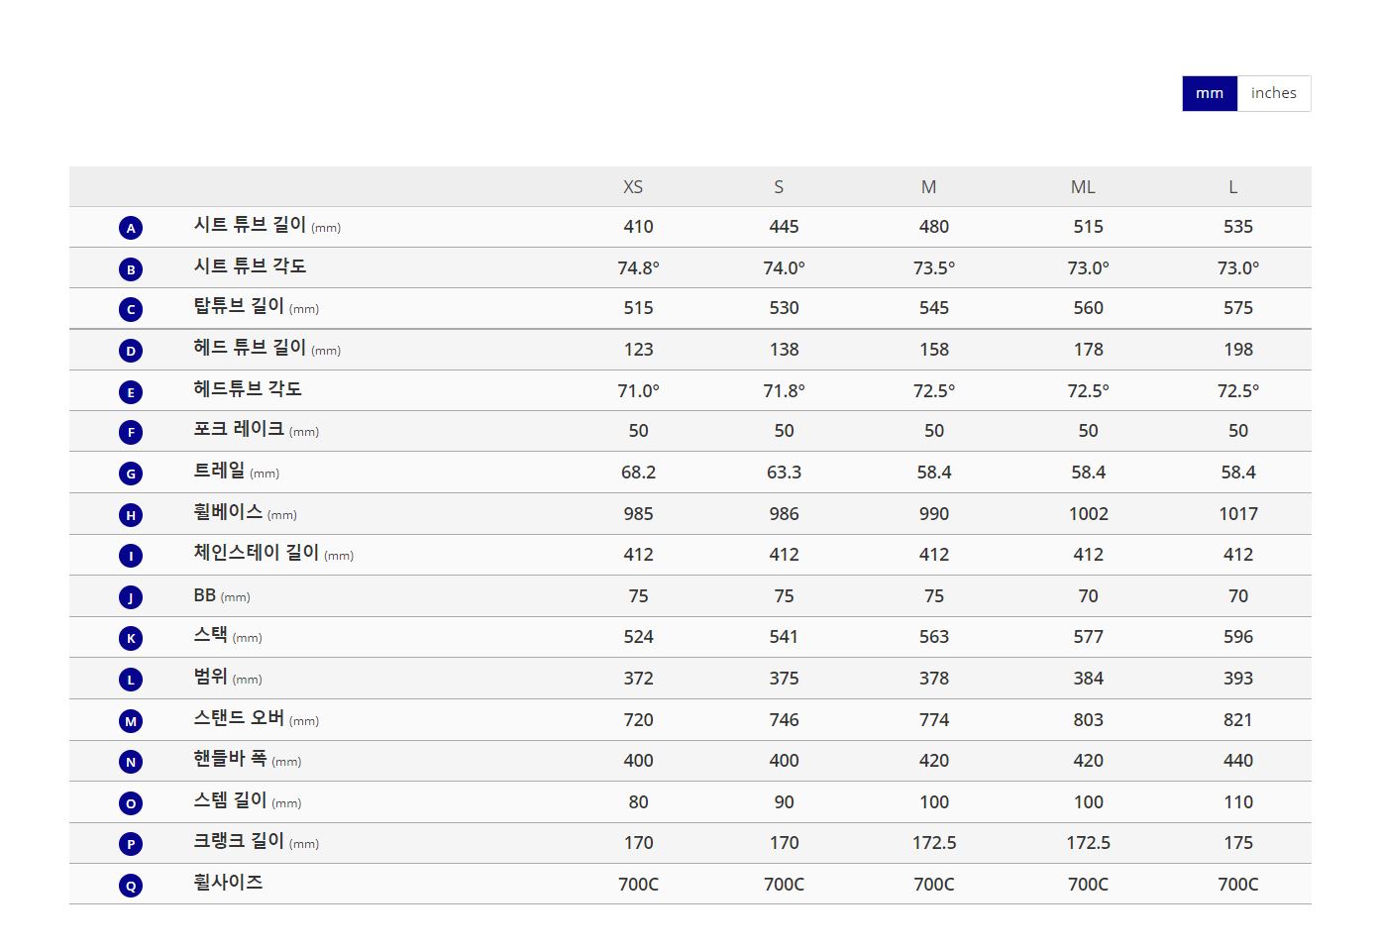Select the S size column header
1380x950 pixels.
coord(779,187)
